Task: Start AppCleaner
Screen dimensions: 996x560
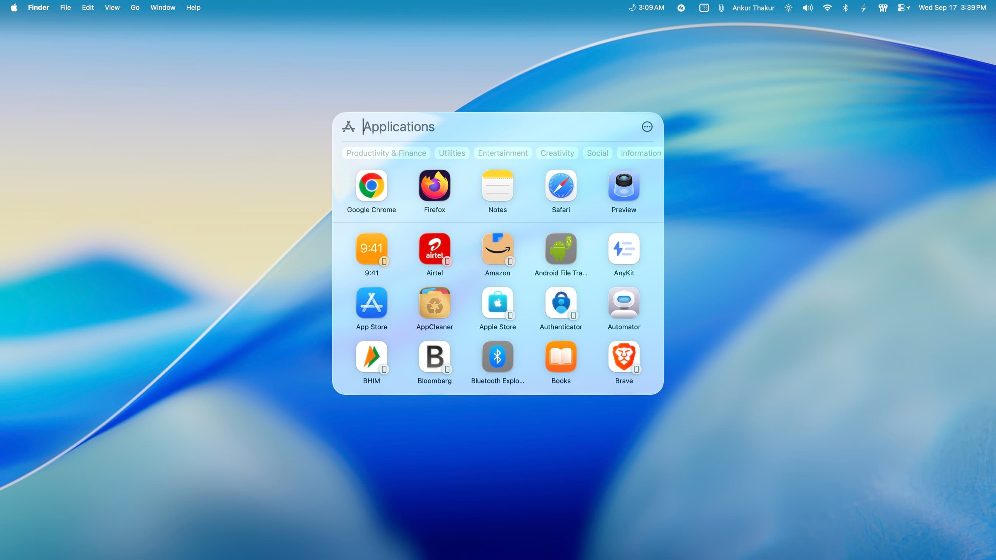Action: [434, 303]
